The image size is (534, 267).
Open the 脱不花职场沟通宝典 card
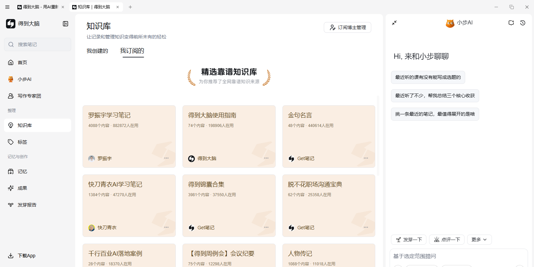click(329, 206)
